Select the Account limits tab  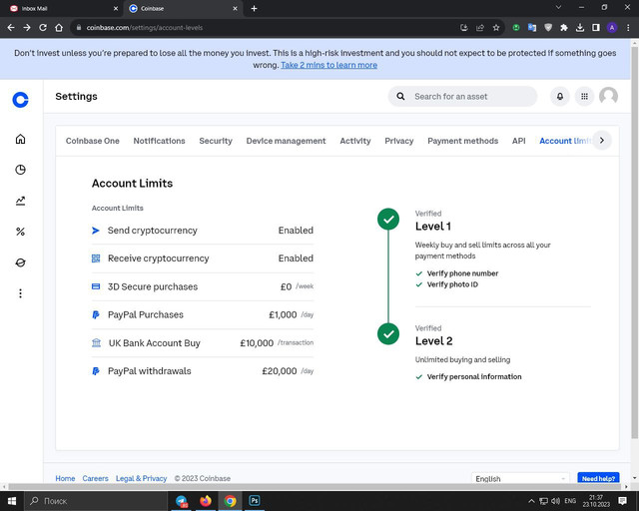tap(566, 141)
